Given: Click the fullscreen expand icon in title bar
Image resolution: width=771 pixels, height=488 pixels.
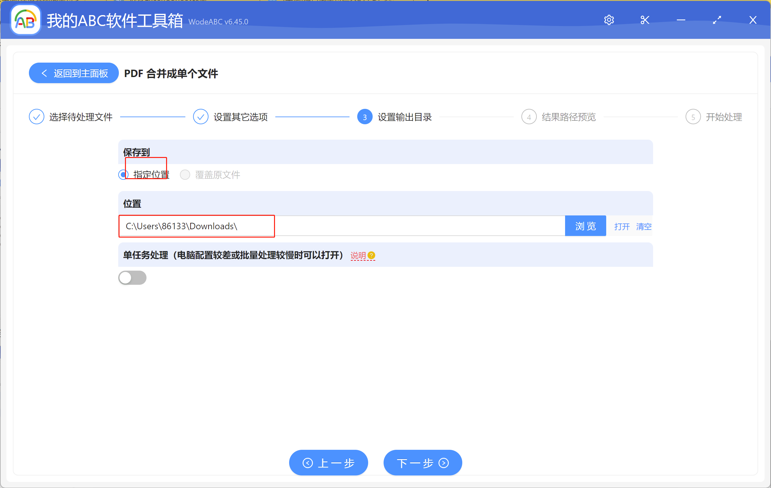Looking at the screenshot, I should click(x=717, y=20).
